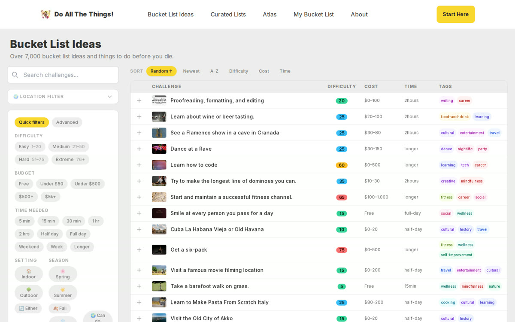Screen dimensions: 515x322
Task: Toggle the Free budget filter
Action: click(x=24, y=184)
